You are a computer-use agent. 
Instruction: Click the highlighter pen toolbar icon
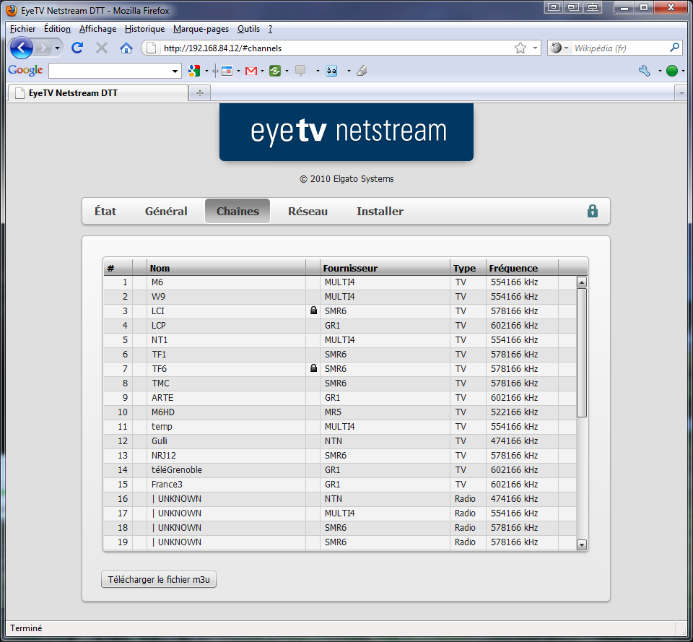click(x=362, y=71)
